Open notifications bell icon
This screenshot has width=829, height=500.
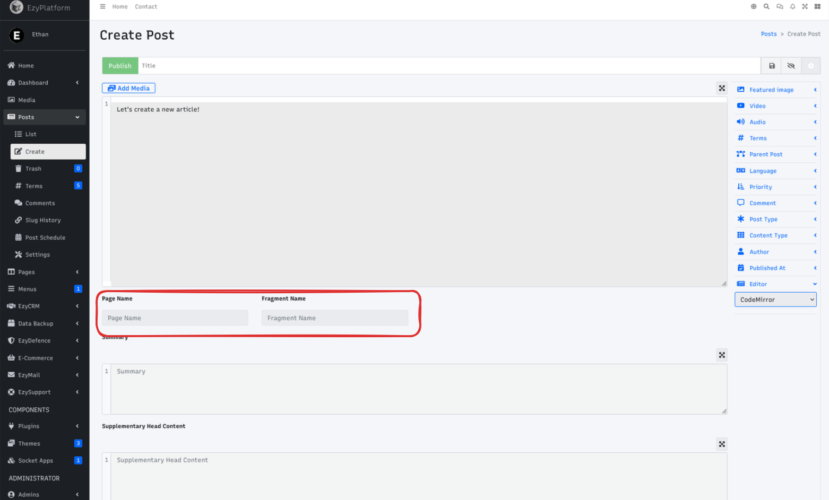792,7
